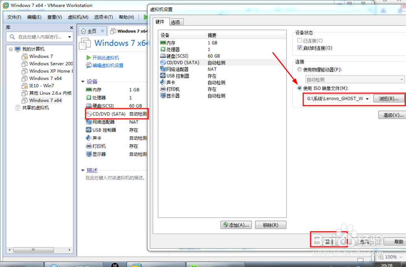Click the 声卡 icon in VM summary page

[x=89, y=138]
